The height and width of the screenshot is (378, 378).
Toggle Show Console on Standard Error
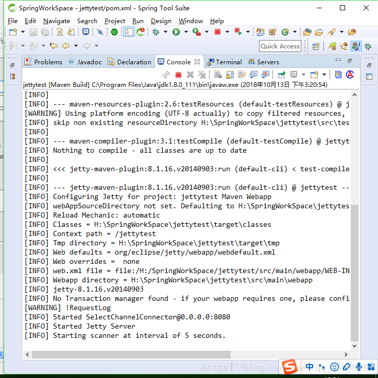(x=265, y=75)
